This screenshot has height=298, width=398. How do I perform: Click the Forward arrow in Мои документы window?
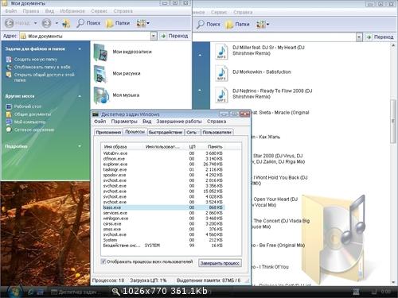point(46,23)
